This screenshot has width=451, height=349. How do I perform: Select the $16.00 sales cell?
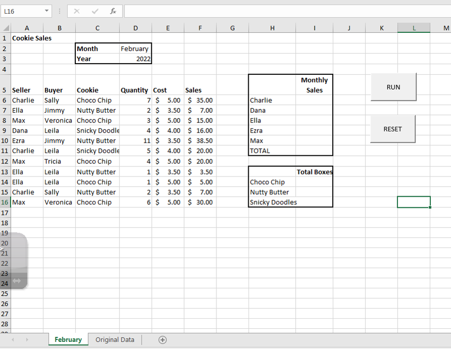pyautogui.click(x=200, y=130)
